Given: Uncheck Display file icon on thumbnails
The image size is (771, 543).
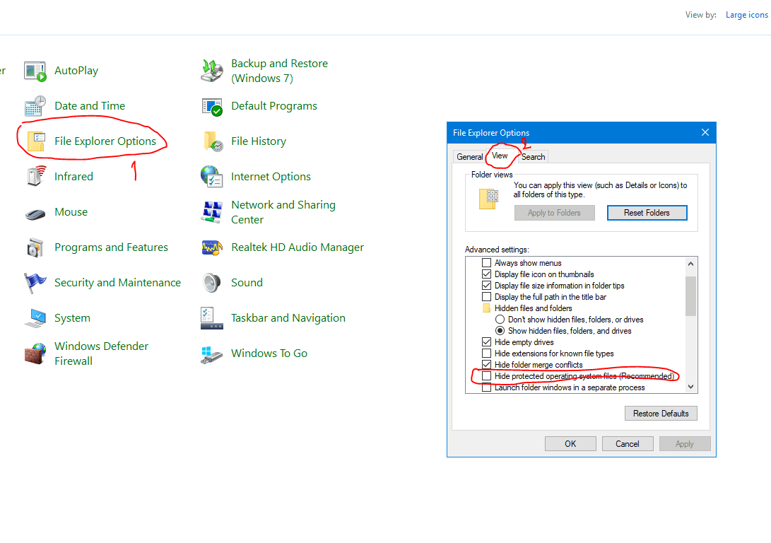Looking at the screenshot, I should click(486, 274).
